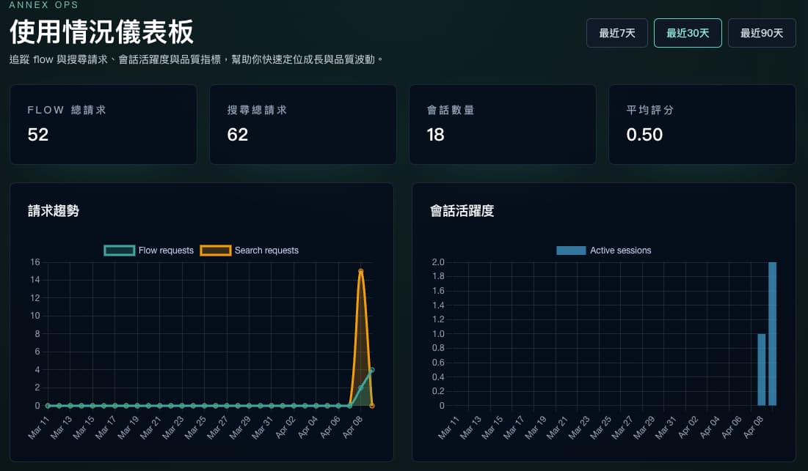Click the 請求趨勢 chart title
The height and width of the screenshot is (471, 808).
click(x=54, y=211)
